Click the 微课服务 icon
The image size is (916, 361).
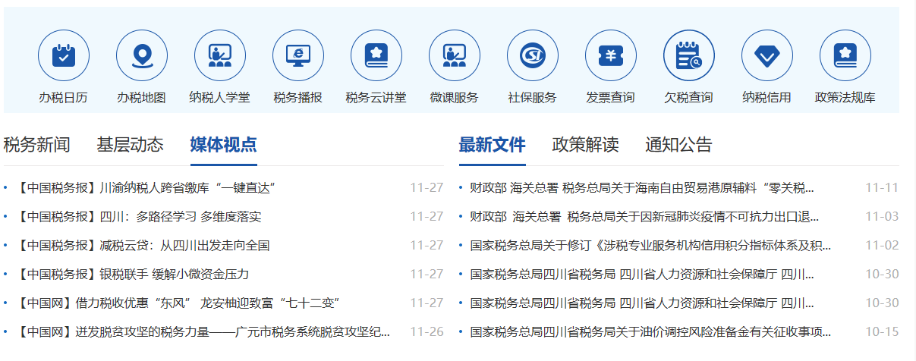click(455, 56)
